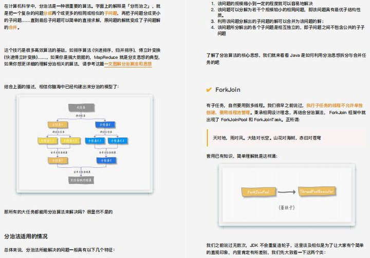Click the line 那所有的大任务都能用分治算法来解决吗
This screenshot has height=258, width=370.
pos(58,212)
